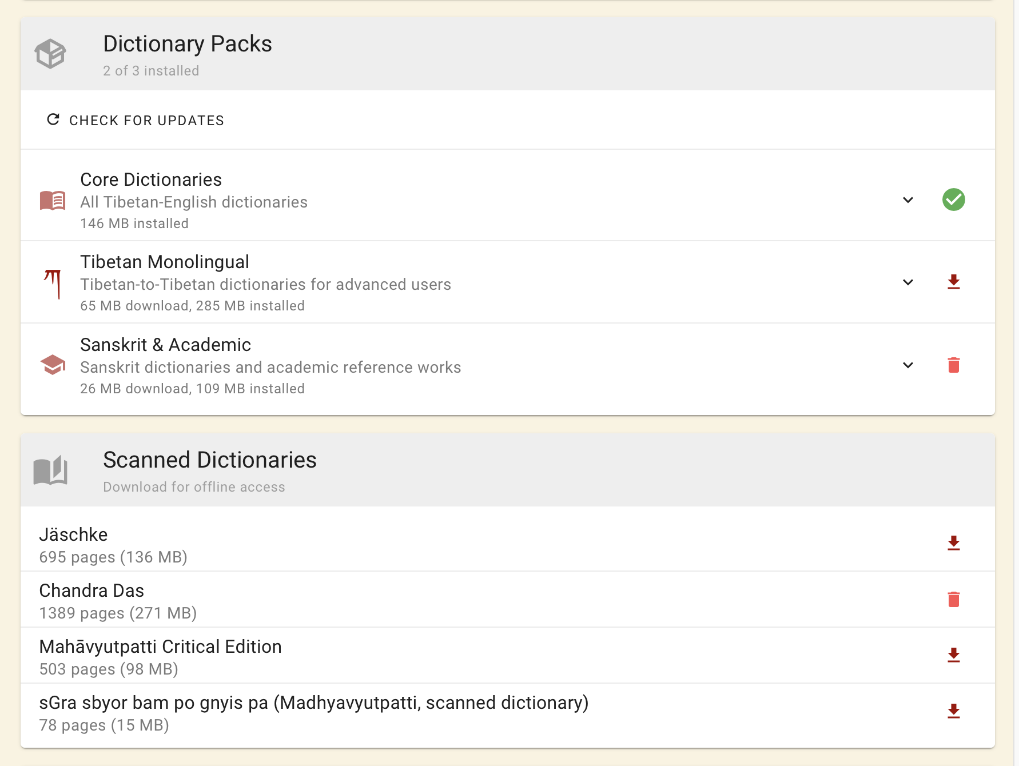Click the refresh icon beside Check for Updates
This screenshot has width=1019, height=766.
point(53,120)
